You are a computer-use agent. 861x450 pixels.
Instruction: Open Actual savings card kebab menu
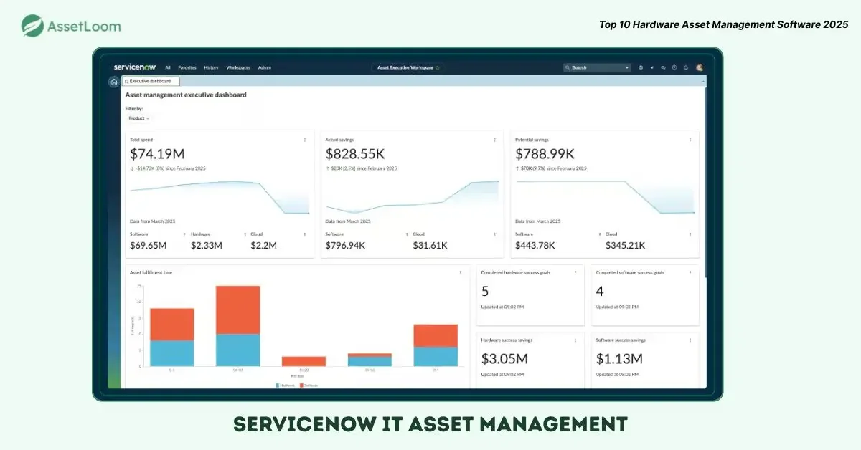(494, 140)
